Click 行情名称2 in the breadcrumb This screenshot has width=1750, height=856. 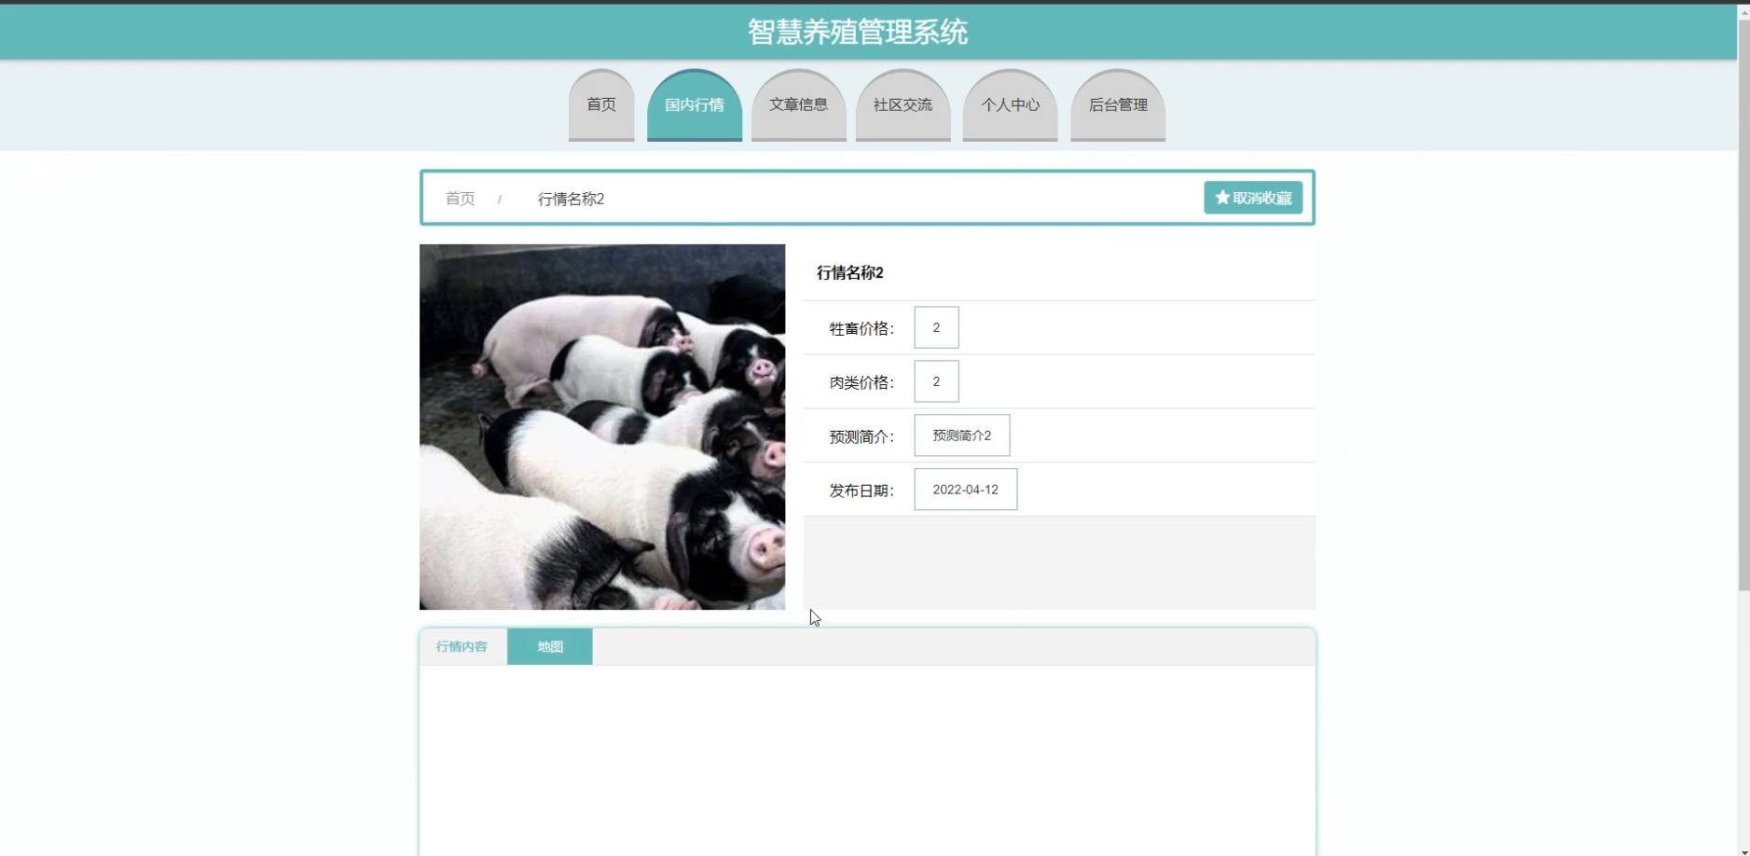coord(571,199)
